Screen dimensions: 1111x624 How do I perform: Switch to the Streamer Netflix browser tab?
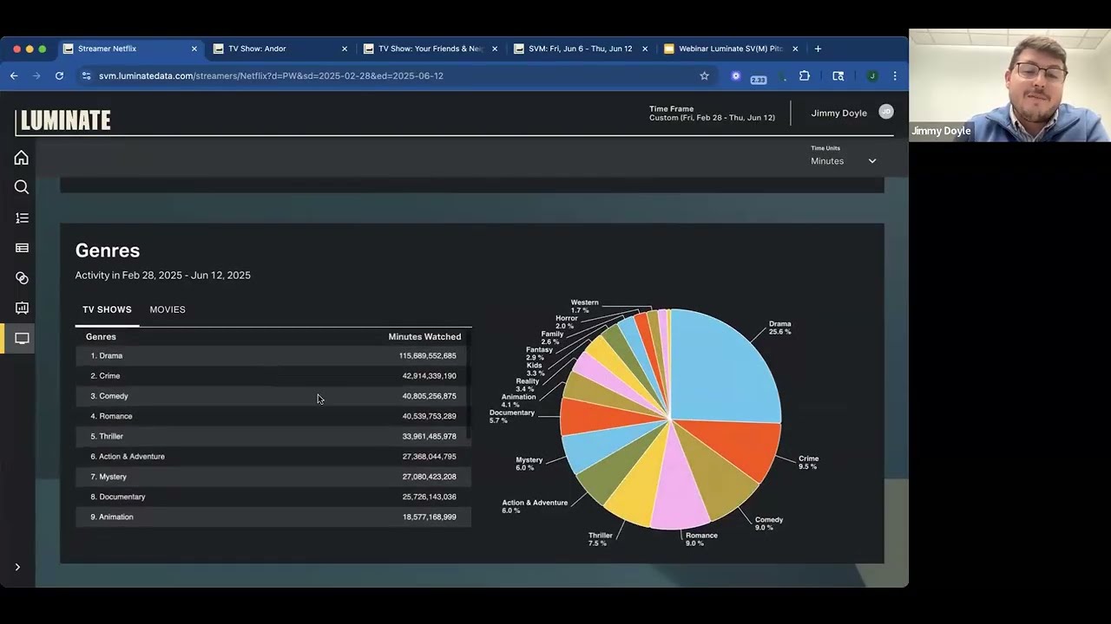(130, 49)
